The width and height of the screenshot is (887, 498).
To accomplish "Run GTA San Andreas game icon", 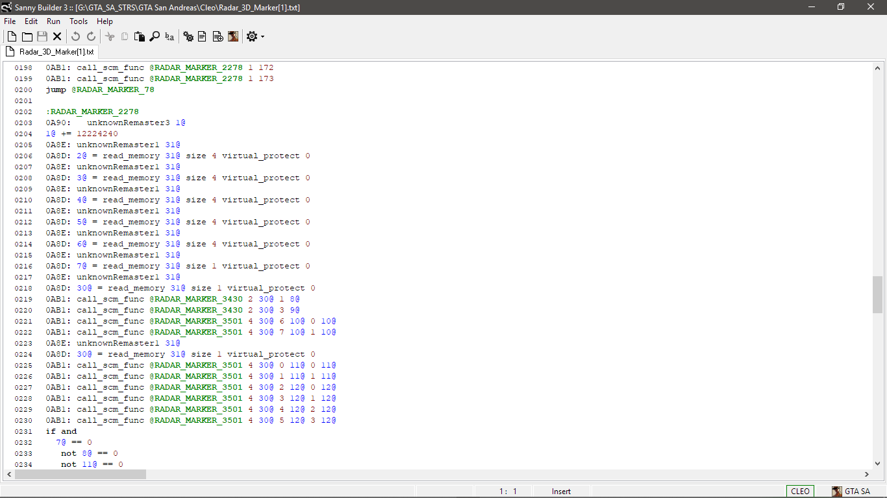I will [x=233, y=36].
